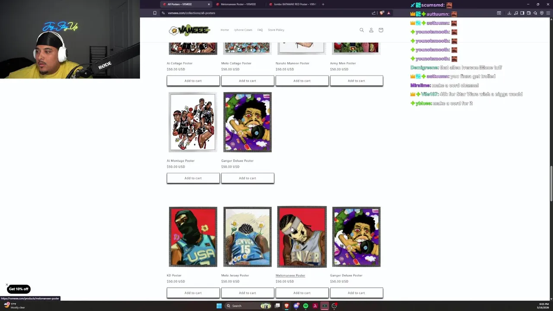Switch to the Melomaneee Poster – VXMEEE tab
This screenshot has width=553, height=311.
coord(238,4)
